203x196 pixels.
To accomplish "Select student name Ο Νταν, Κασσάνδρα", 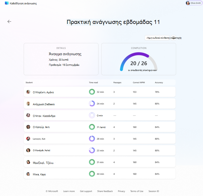I will pyautogui.click(x=44, y=116).
